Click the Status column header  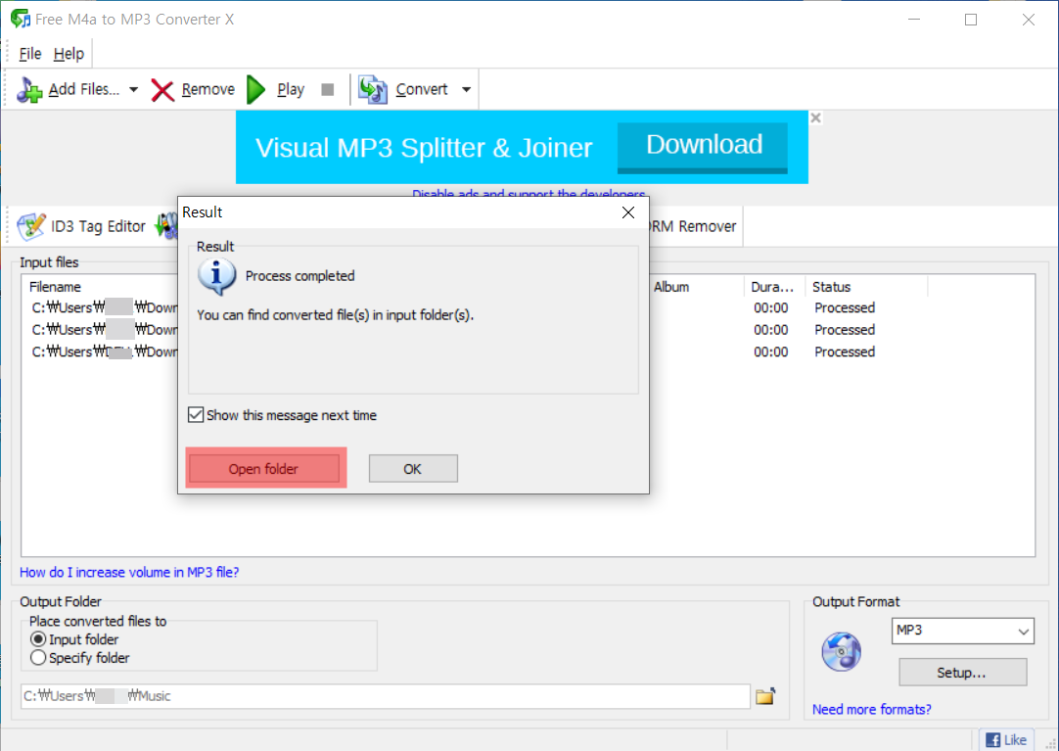pyautogui.click(x=831, y=287)
